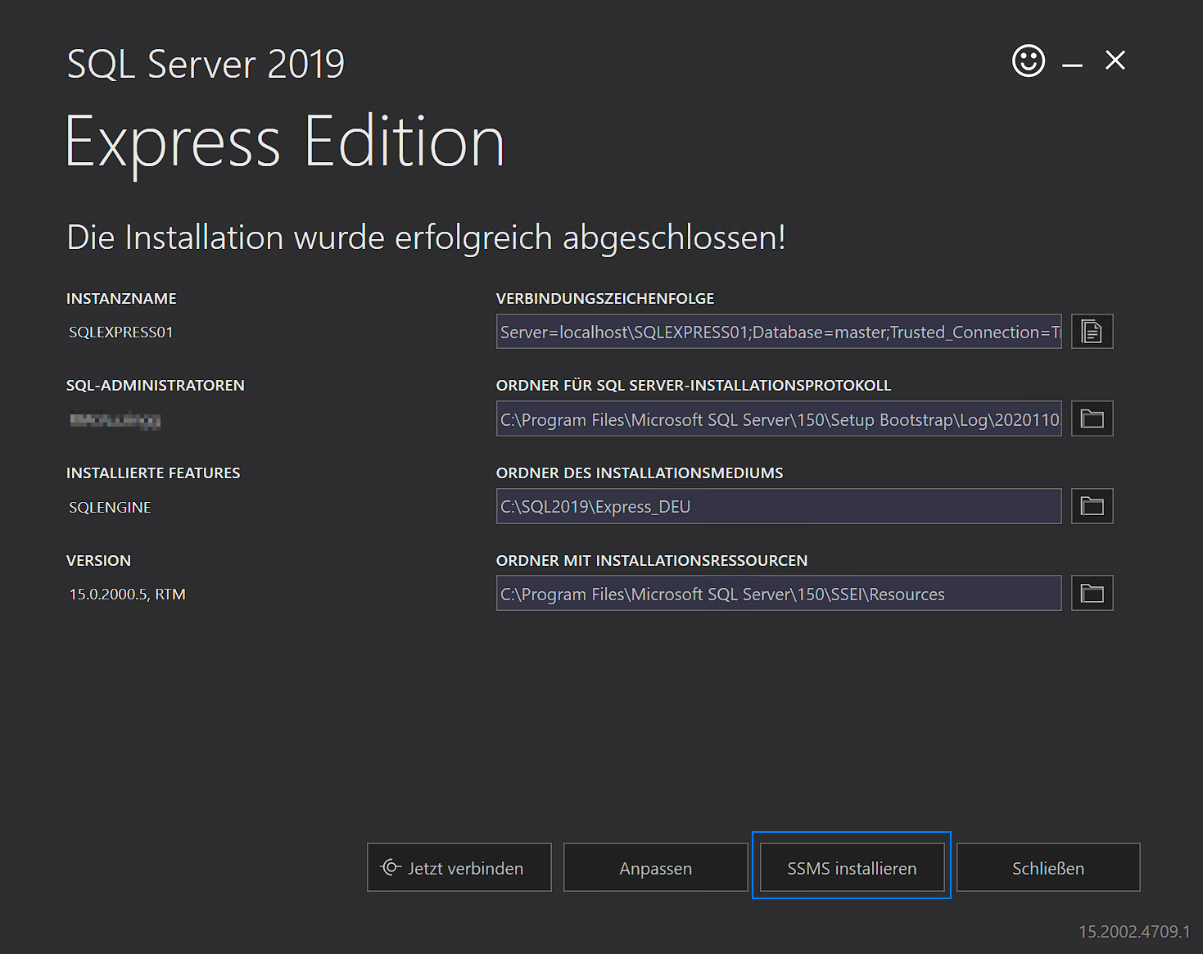Select the SSEI\Resources path field
The width and height of the screenshot is (1203, 954).
779,593
